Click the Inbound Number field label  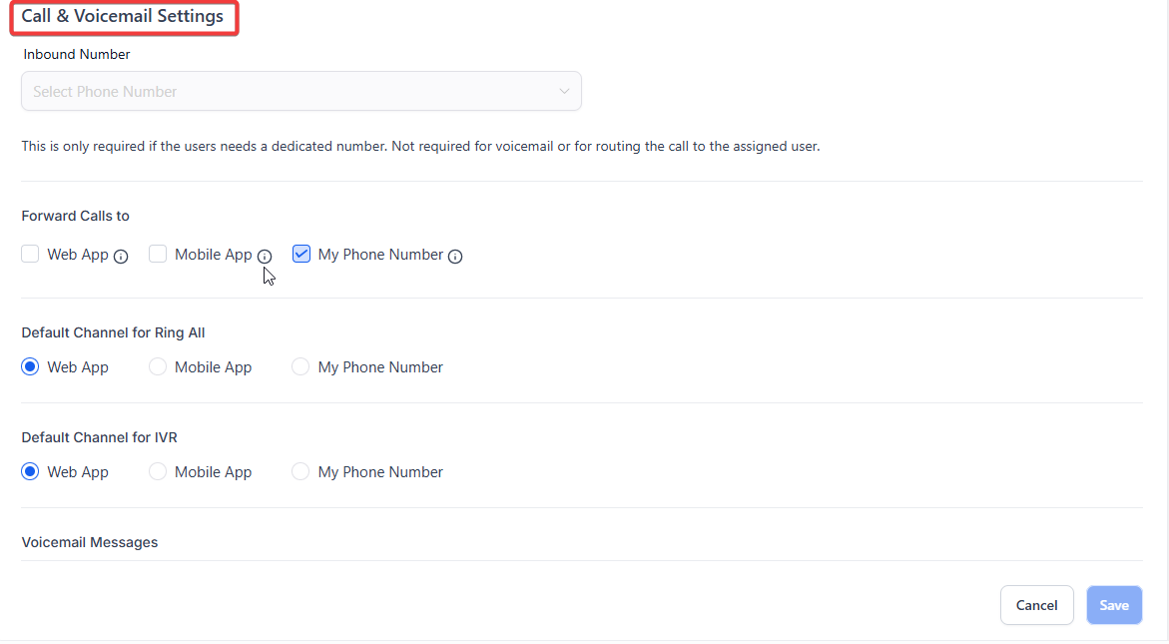click(77, 55)
